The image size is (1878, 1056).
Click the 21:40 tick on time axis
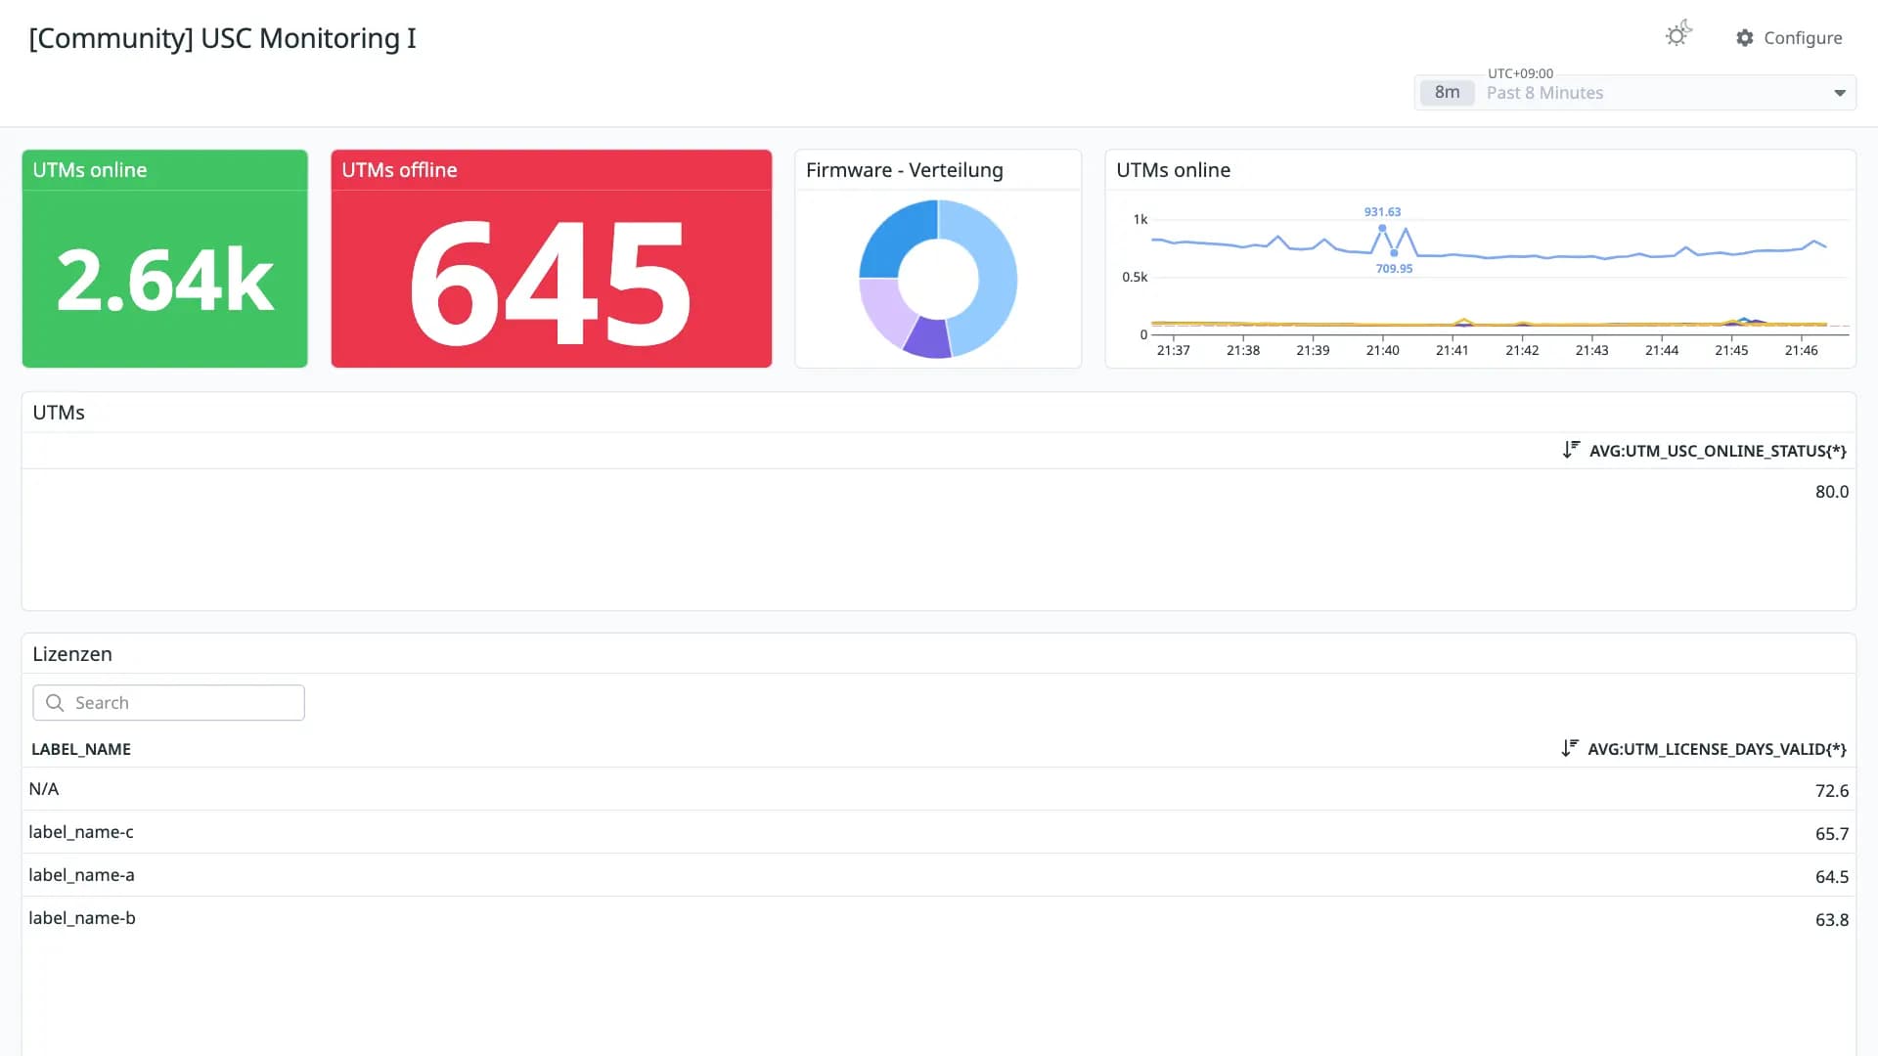[1382, 350]
